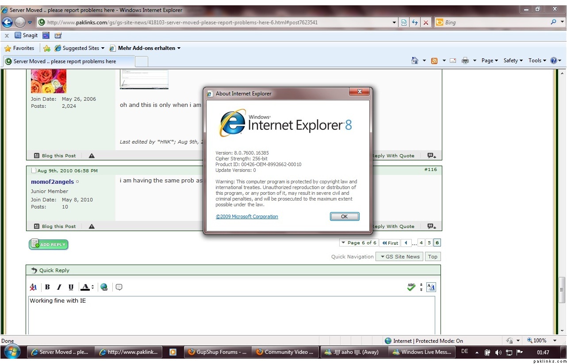Click the Insert Link globe icon
The height and width of the screenshot is (364, 567).
pos(104,287)
